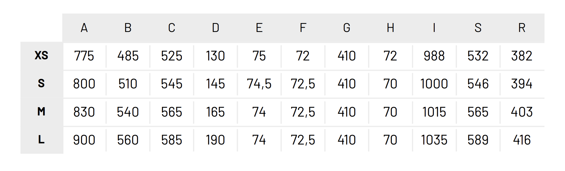The width and height of the screenshot is (565, 171).
Task: Click the S size row label
Action: 42,83
